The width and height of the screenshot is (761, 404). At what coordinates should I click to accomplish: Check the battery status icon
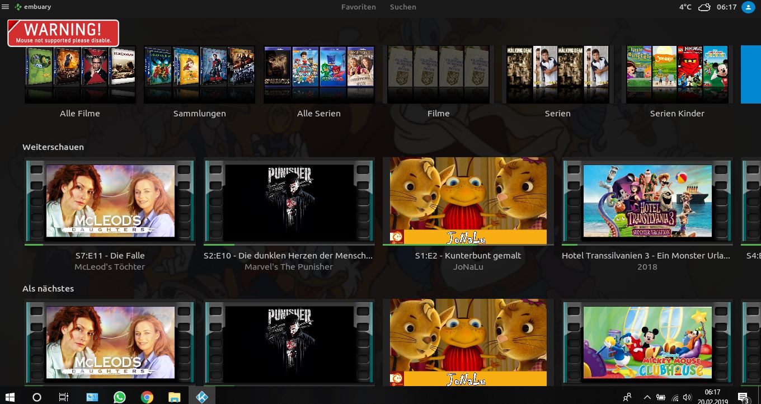[x=661, y=397]
